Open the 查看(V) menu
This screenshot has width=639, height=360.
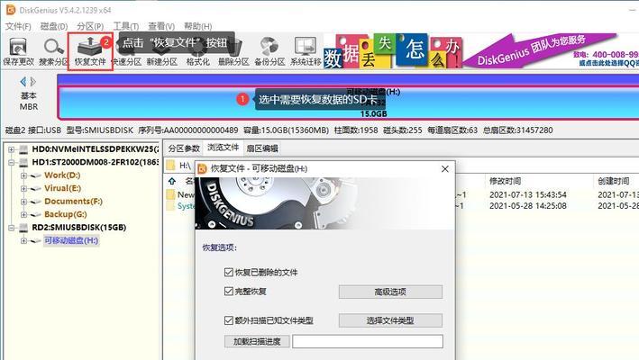161,26
